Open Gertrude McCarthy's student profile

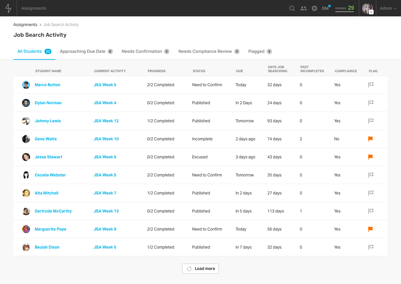coord(53,211)
